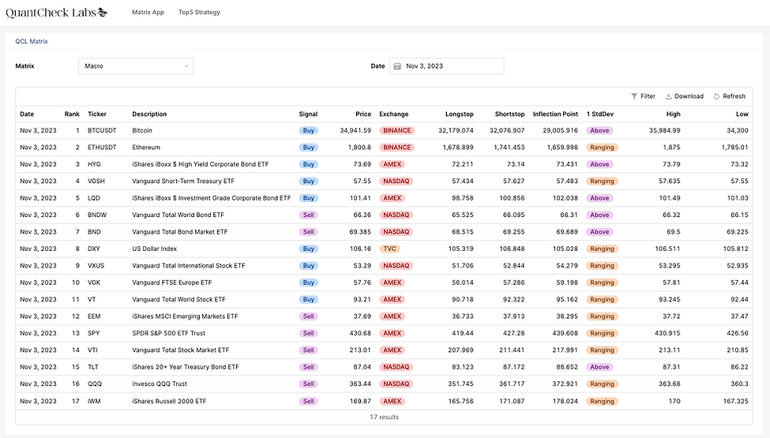Viewport: 770px width, 438px height.
Task: Click the Filter button
Action: click(x=643, y=96)
